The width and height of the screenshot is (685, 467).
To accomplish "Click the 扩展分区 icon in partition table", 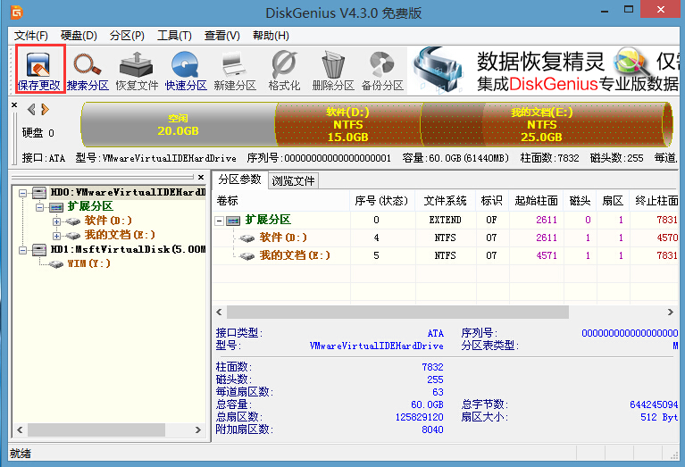I will (233, 221).
